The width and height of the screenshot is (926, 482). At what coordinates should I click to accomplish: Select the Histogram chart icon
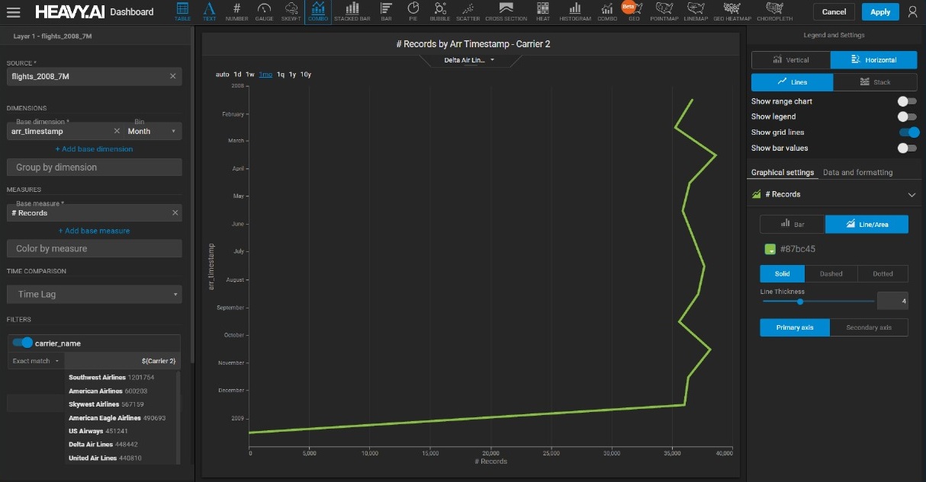point(574,11)
